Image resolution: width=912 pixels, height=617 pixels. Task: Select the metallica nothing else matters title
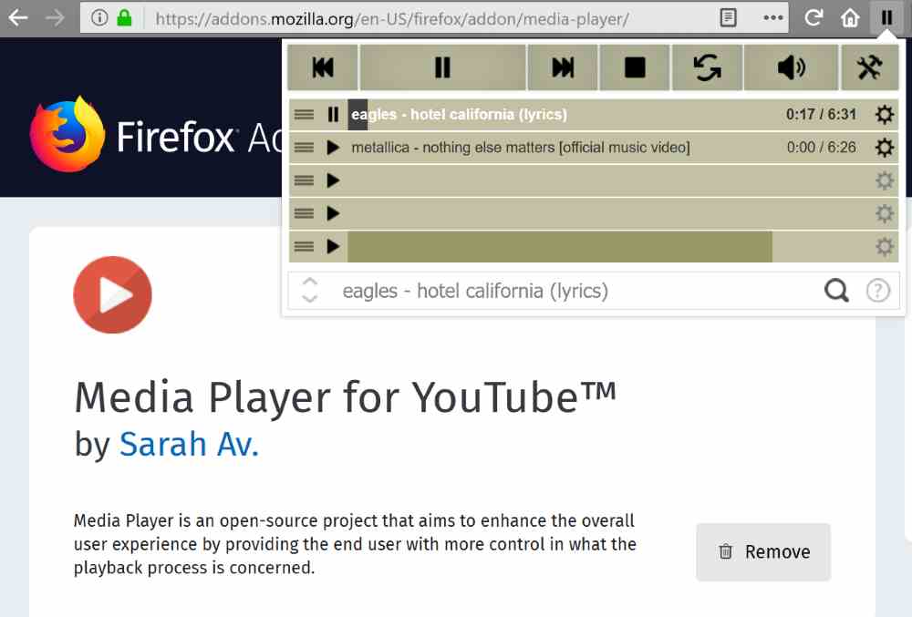pyautogui.click(x=521, y=148)
